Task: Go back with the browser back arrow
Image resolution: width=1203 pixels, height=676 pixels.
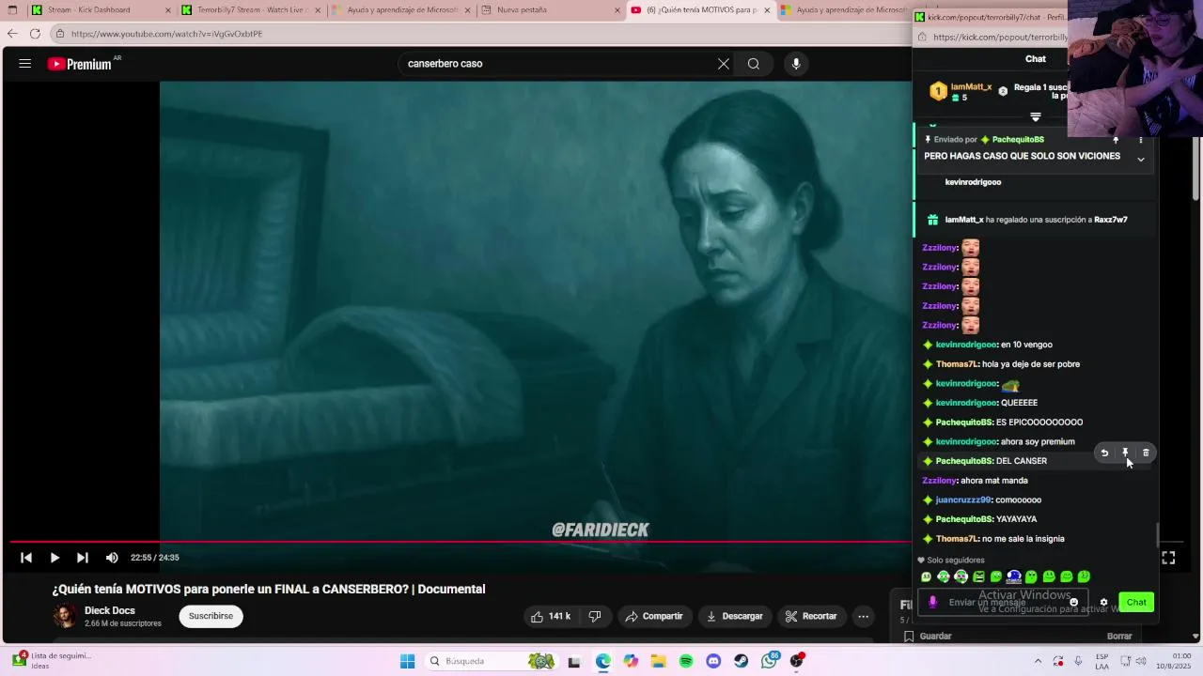Action: [x=12, y=34]
